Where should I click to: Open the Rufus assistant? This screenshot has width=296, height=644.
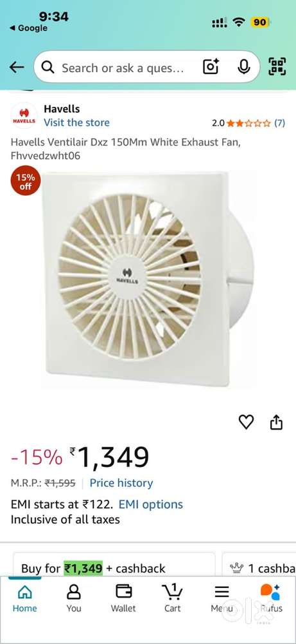[270, 598]
